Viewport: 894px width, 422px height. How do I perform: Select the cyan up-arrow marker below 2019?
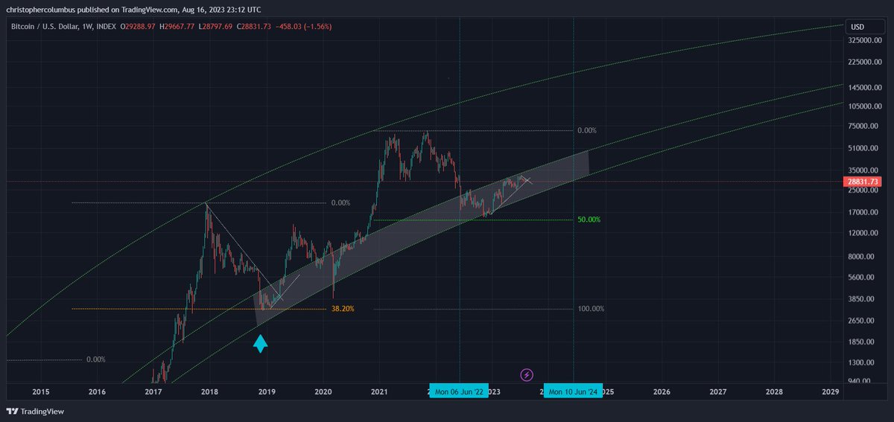pyautogui.click(x=260, y=344)
